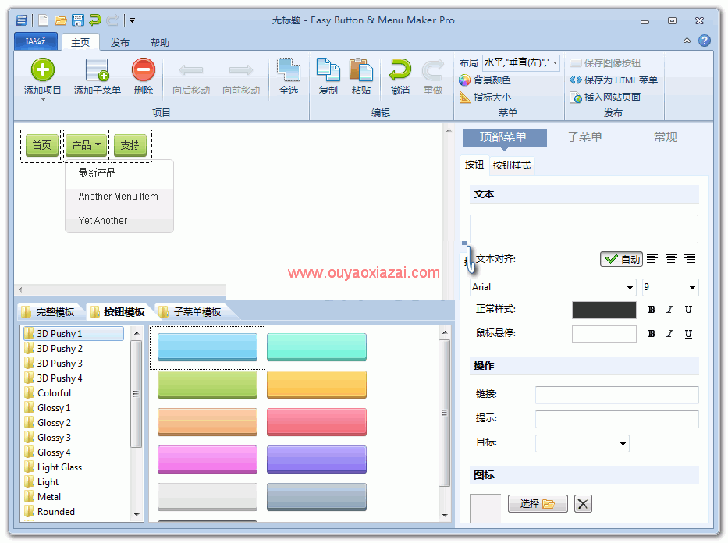Select Colorful template folder
Screen dimensions: 728x543
point(48,393)
